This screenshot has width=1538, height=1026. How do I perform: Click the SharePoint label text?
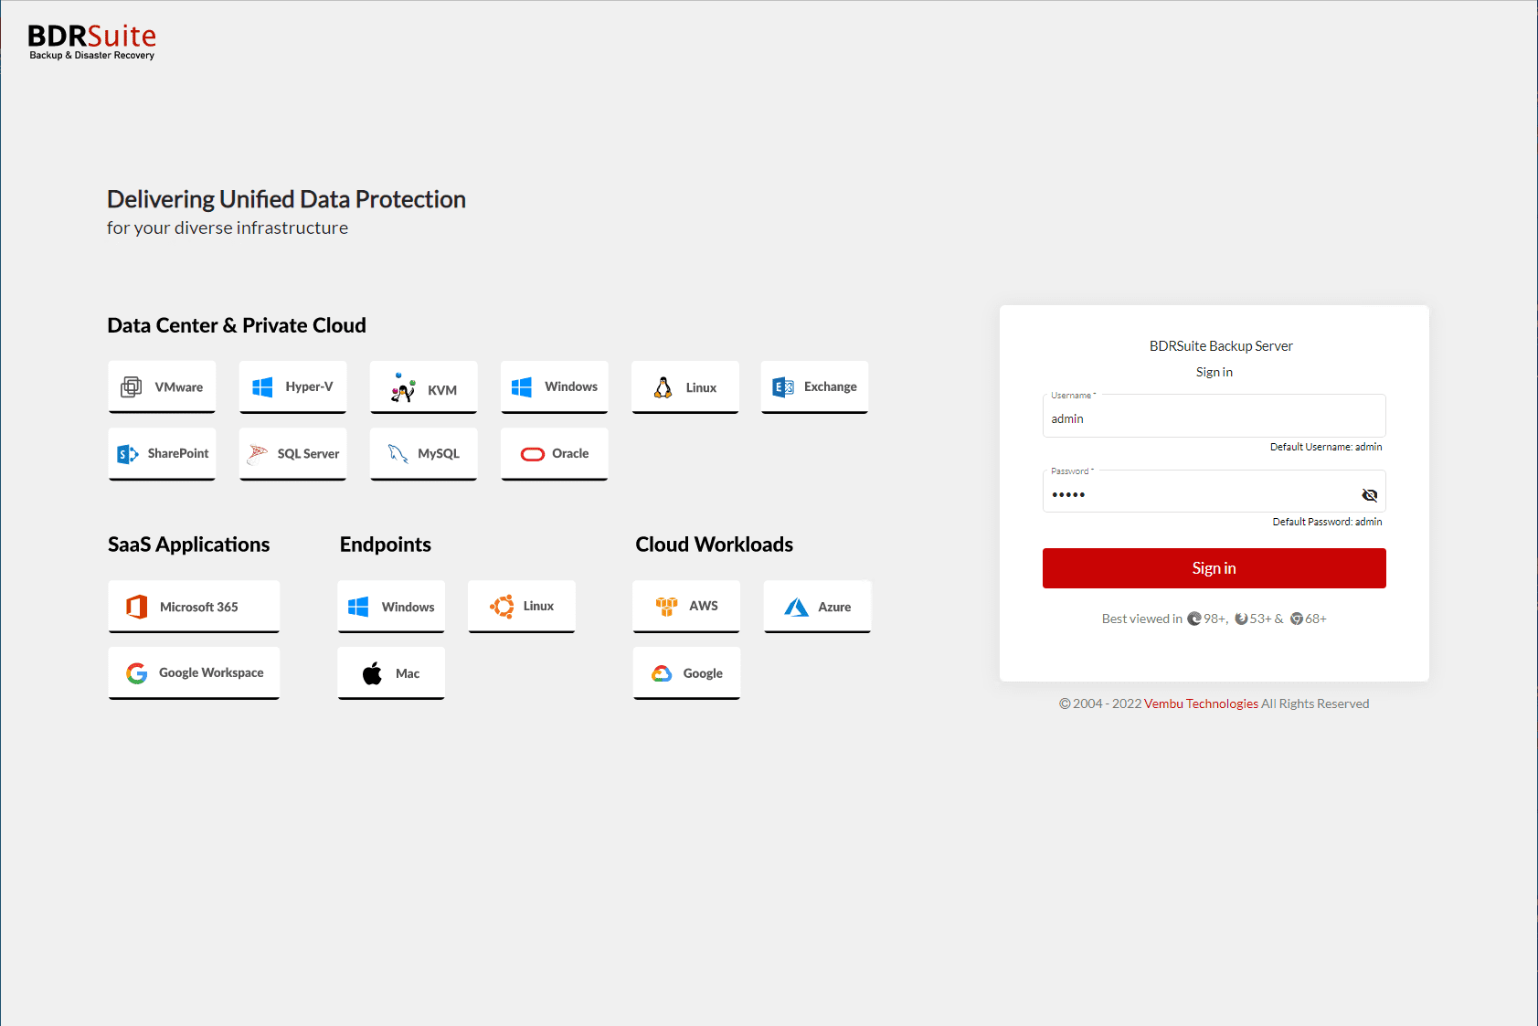point(178,453)
